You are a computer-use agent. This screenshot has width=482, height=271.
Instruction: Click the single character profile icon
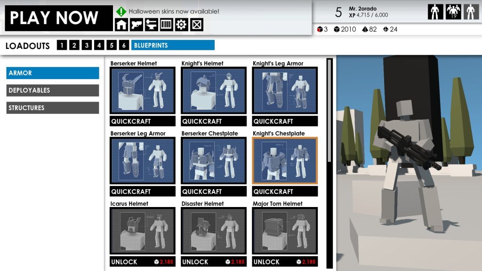435,12
